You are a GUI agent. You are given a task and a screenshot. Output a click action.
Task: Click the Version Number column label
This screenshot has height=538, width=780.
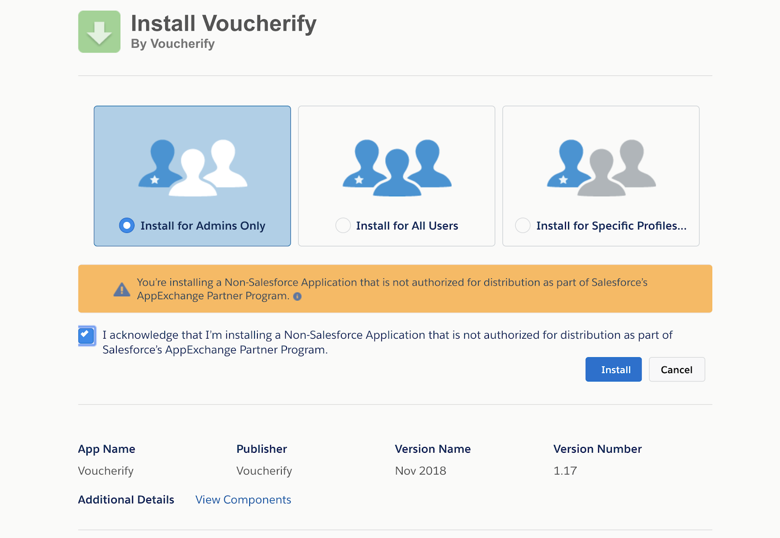598,449
